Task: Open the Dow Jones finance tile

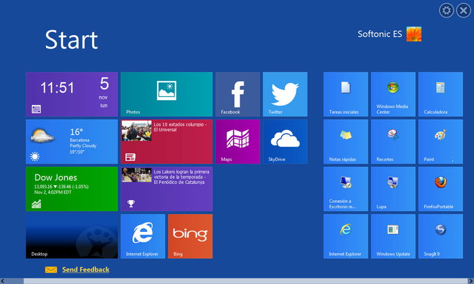Action: pyautogui.click(x=71, y=189)
